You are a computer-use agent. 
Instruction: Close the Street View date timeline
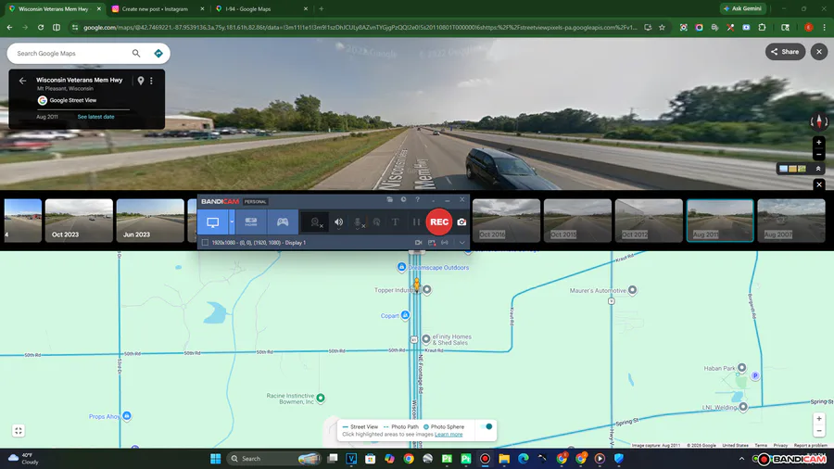pyautogui.click(x=819, y=184)
